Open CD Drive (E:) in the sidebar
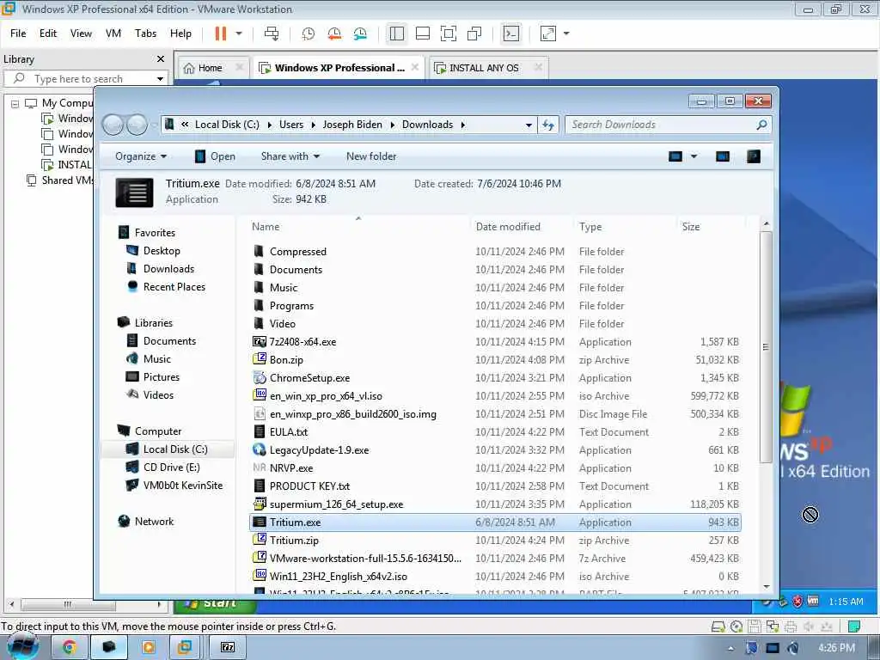This screenshot has width=880, height=660. point(171,467)
